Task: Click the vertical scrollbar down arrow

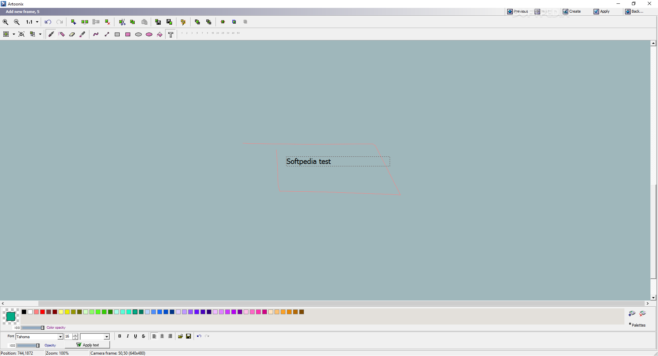Action: 653,298
